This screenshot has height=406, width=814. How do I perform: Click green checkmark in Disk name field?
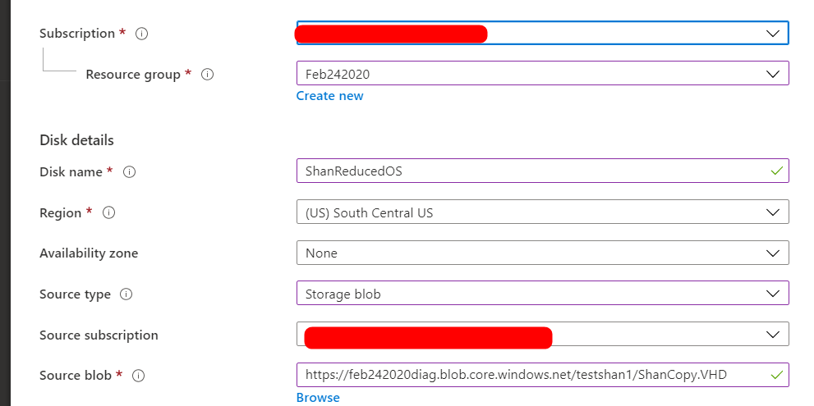click(776, 171)
